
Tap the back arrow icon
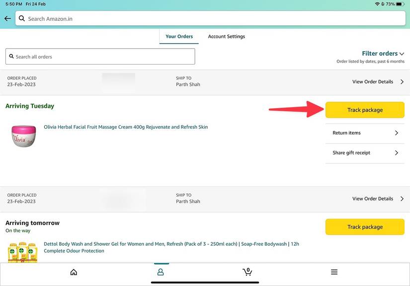coord(7,19)
